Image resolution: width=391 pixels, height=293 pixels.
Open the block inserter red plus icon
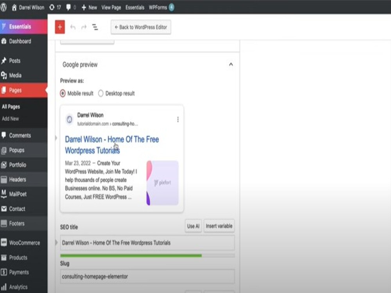click(59, 27)
